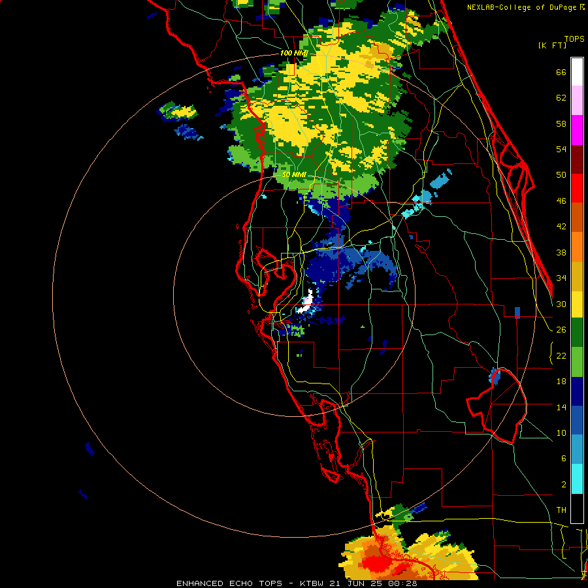Select the 46 value on the legend
The image size is (588, 588).
click(x=561, y=201)
